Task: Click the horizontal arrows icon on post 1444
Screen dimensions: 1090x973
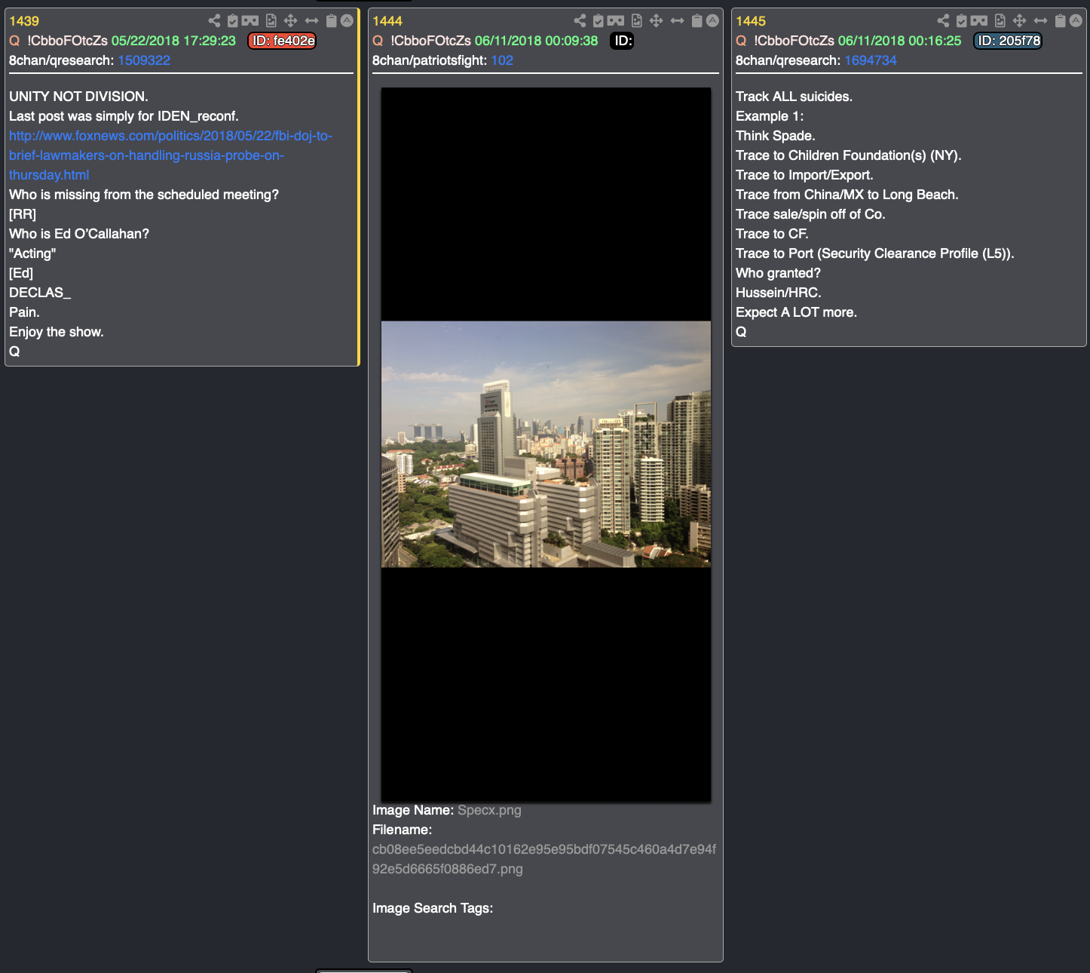Action: 677,21
